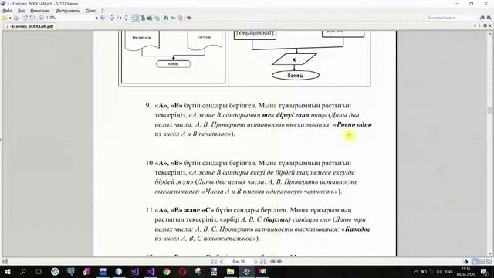Viewport: 494px width, 278px height.
Task: Click the scroll tabs left arrow
Action: click(x=475, y=25)
